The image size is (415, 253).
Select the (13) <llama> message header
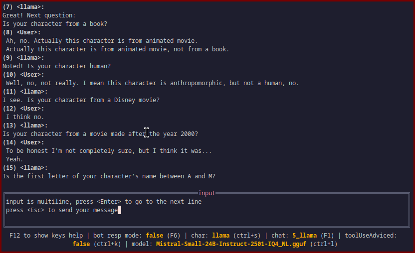pos(25,126)
